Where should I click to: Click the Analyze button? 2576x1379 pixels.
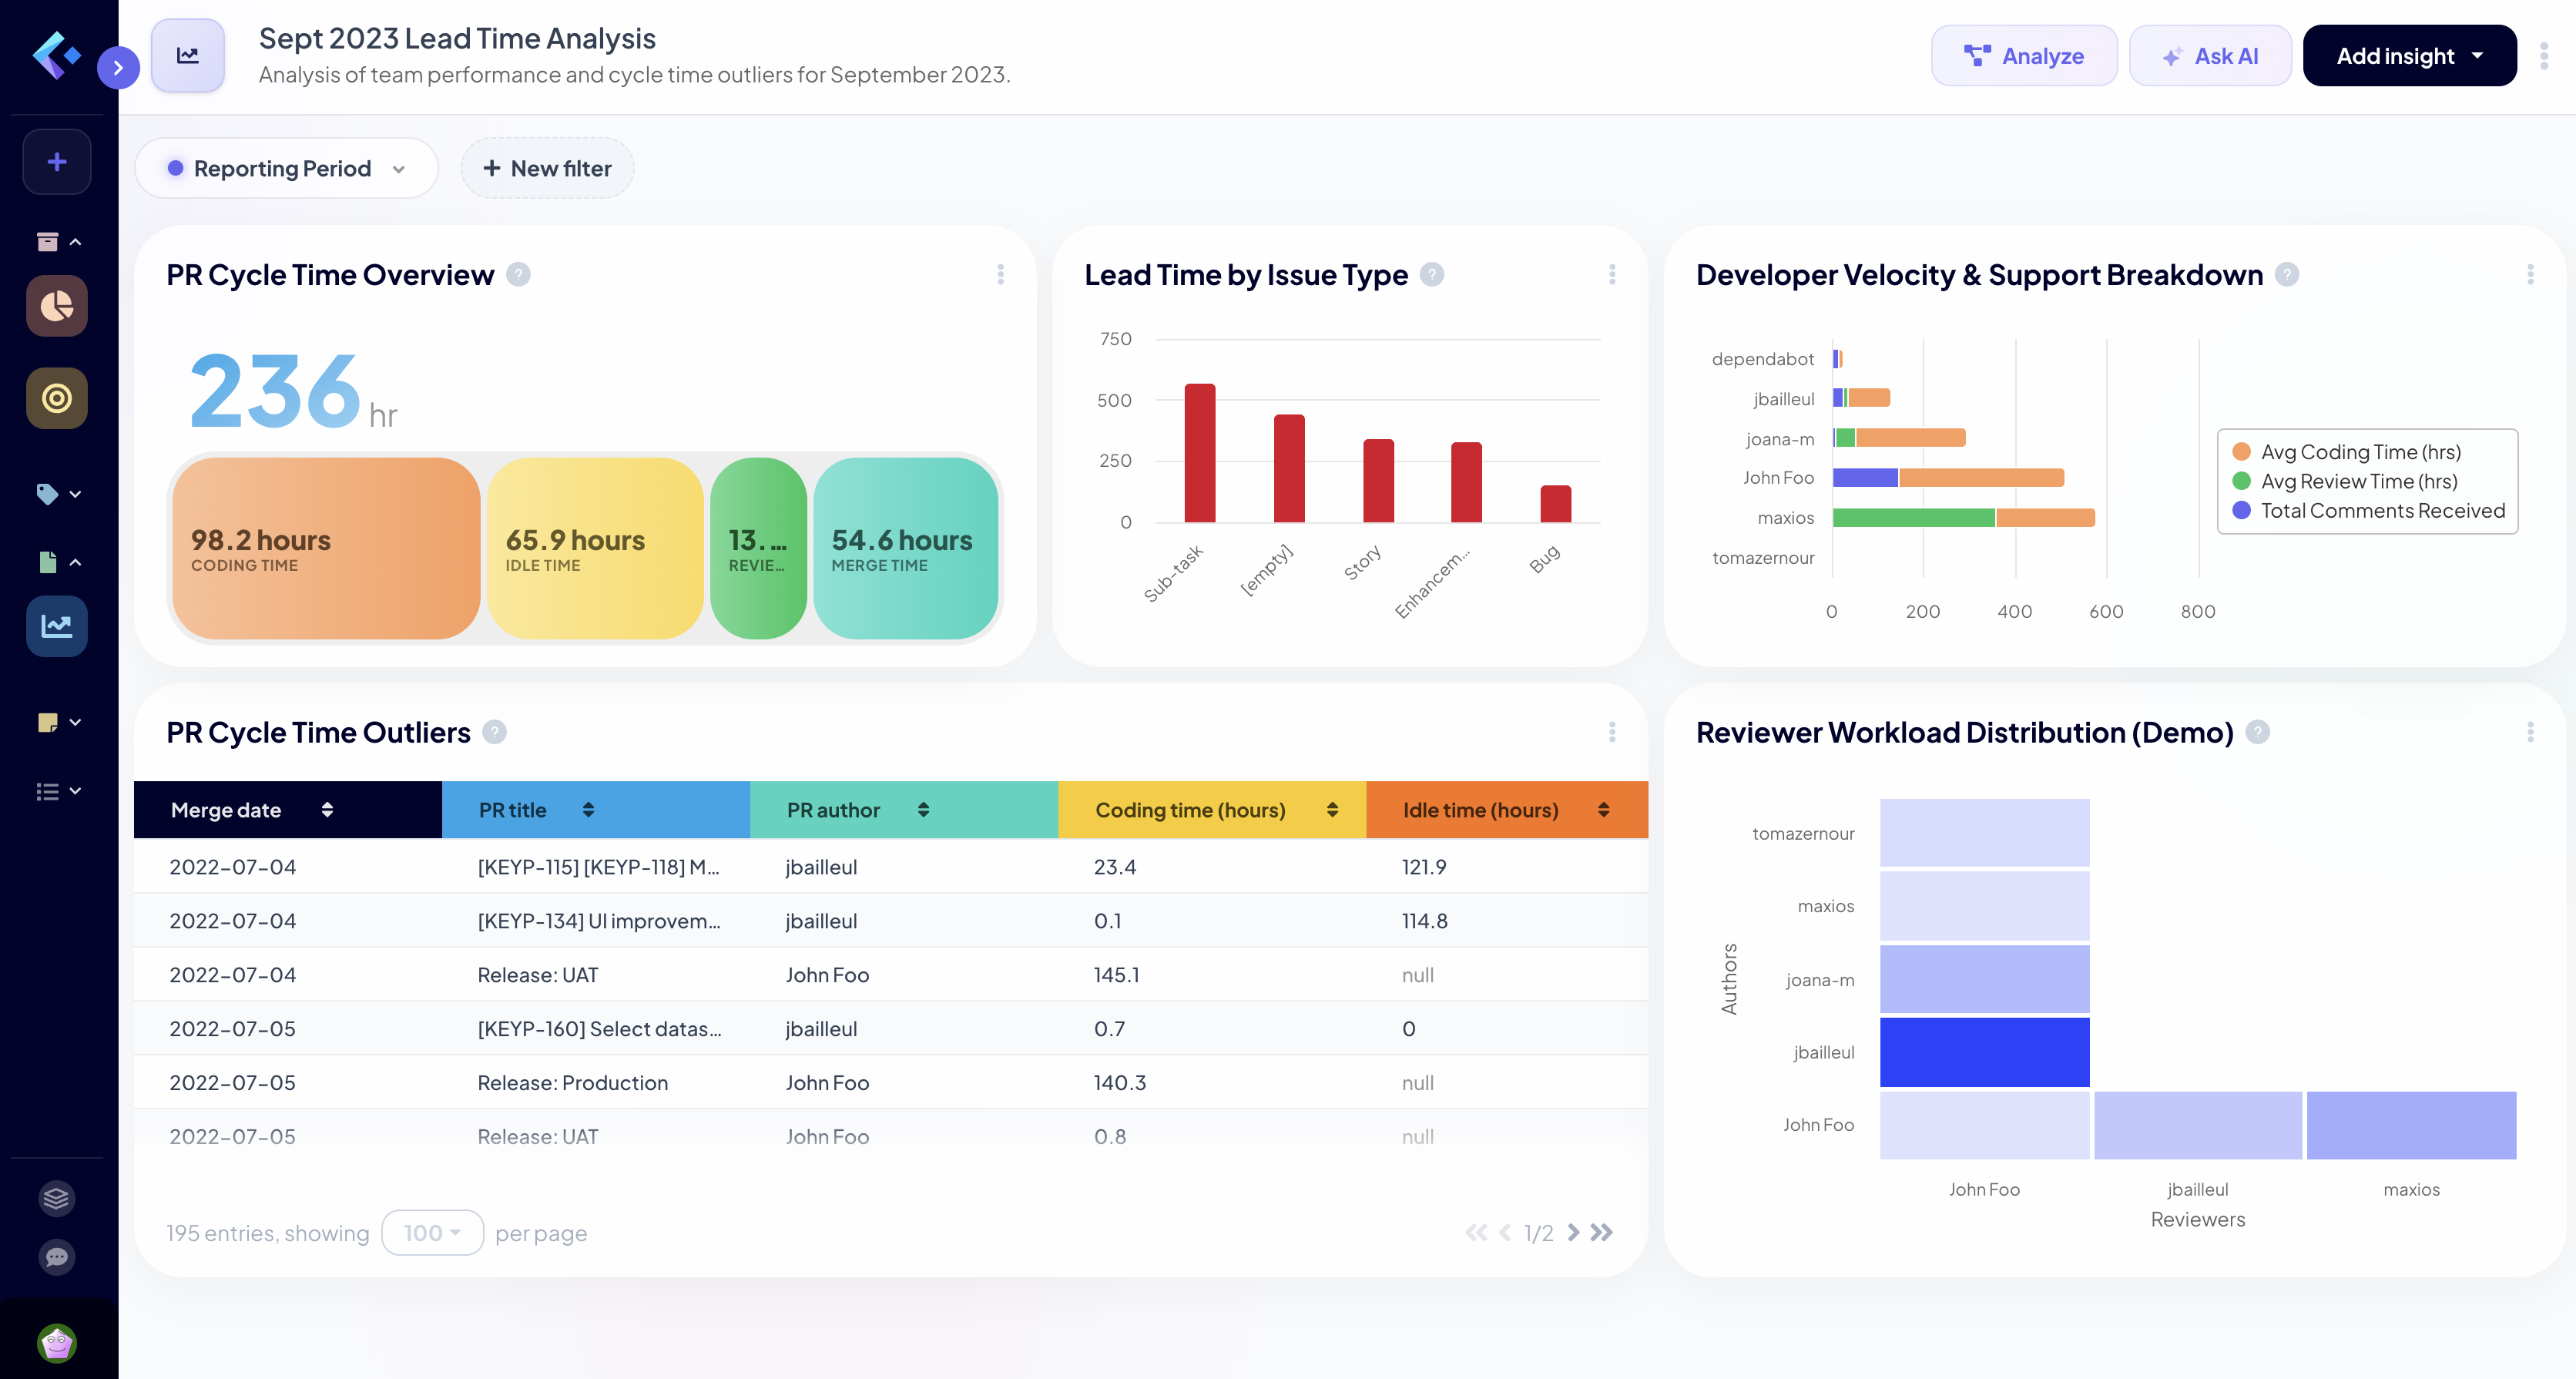(2024, 56)
